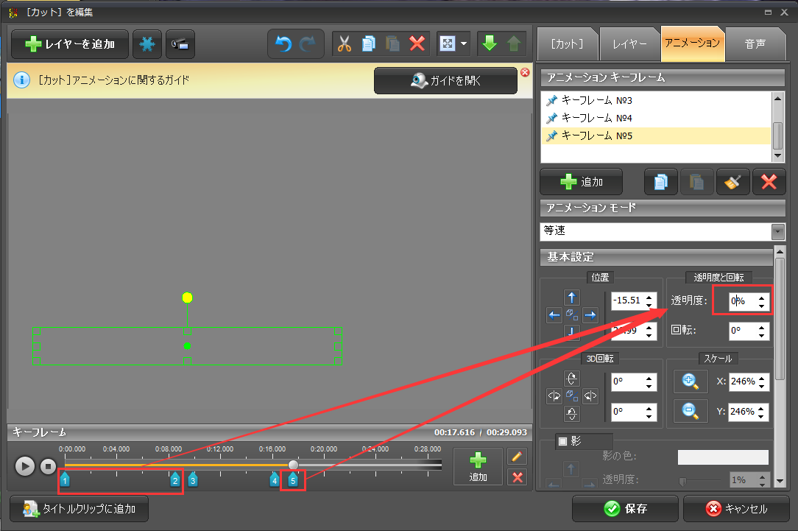
Task: Expand the fit-to-screen dropdown arrow in toolbar
Action: pyautogui.click(x=464, y=44)
